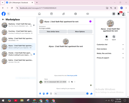Image resolution: width=129 pixels, height=103 pixels.
Task: Reload the page with browser refresh button
Action: tap(12, 8)
